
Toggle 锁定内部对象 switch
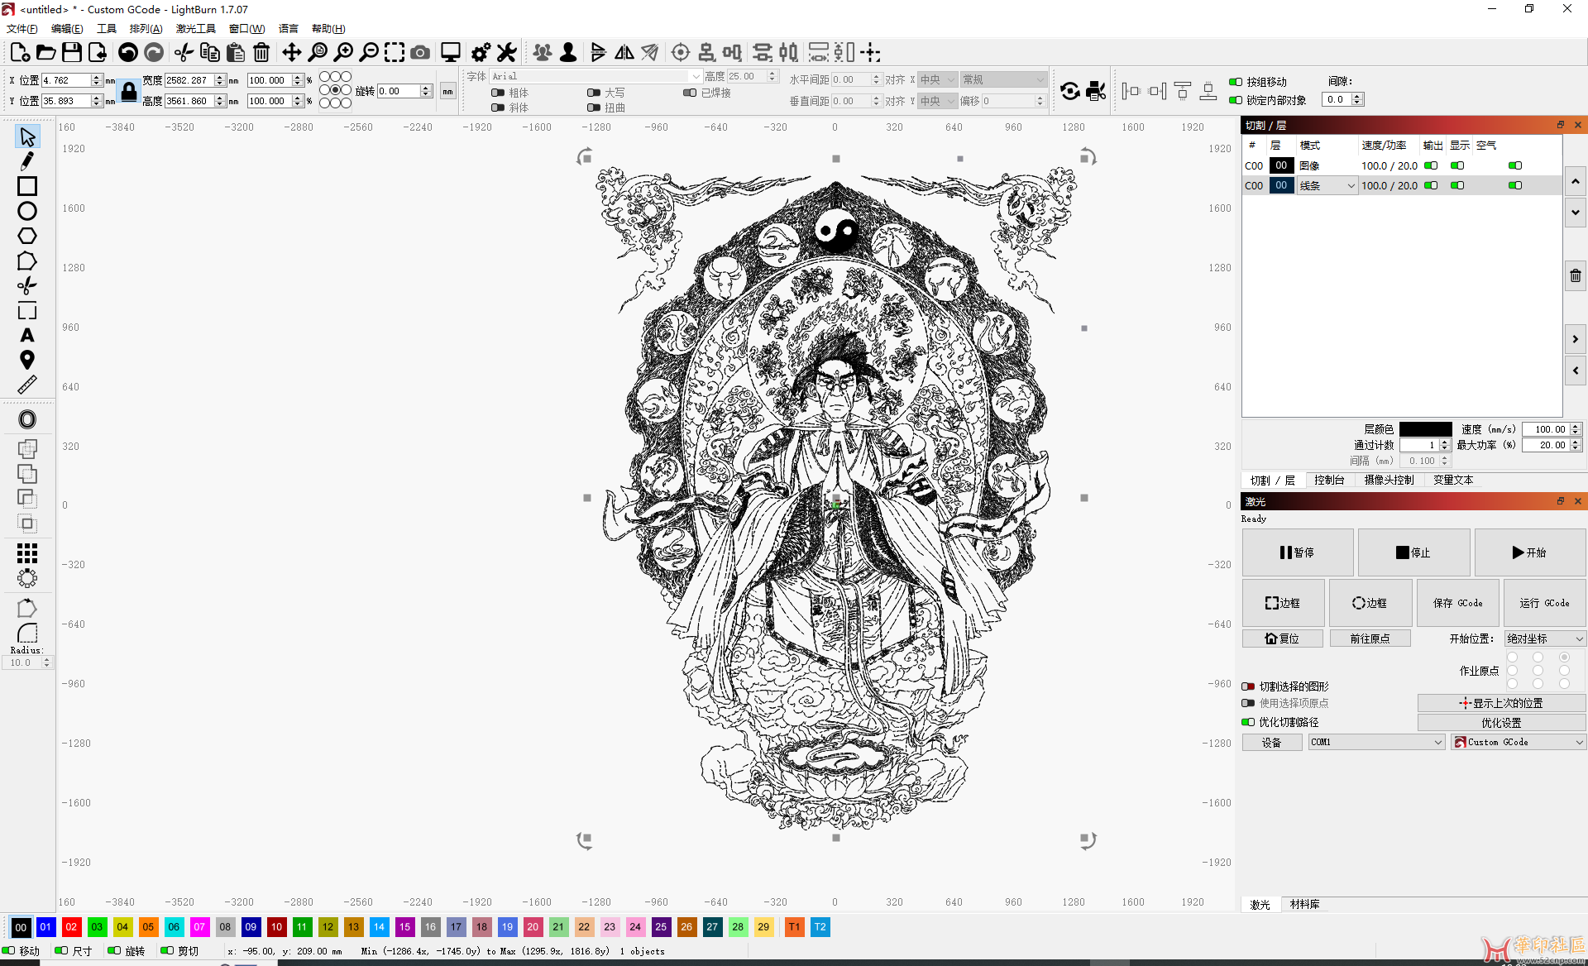pyautogui.click(x=1236, y=100)
